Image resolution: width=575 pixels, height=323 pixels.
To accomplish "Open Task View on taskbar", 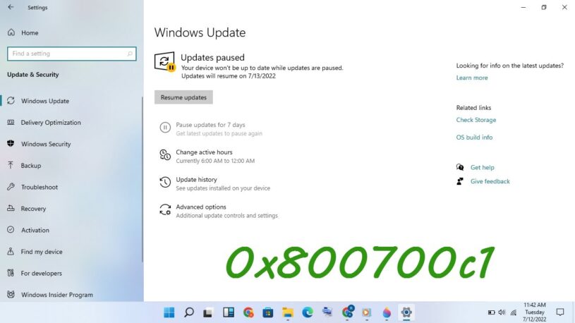I will [208, 312].
